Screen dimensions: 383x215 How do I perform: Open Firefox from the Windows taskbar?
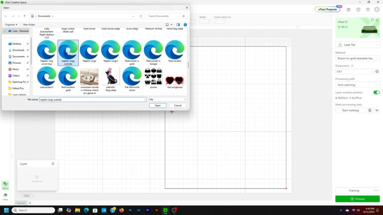coord(121,211)
